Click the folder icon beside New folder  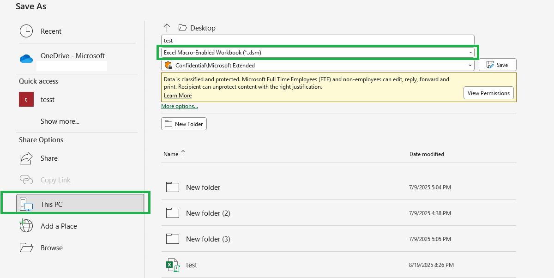[x=172, y=187]
